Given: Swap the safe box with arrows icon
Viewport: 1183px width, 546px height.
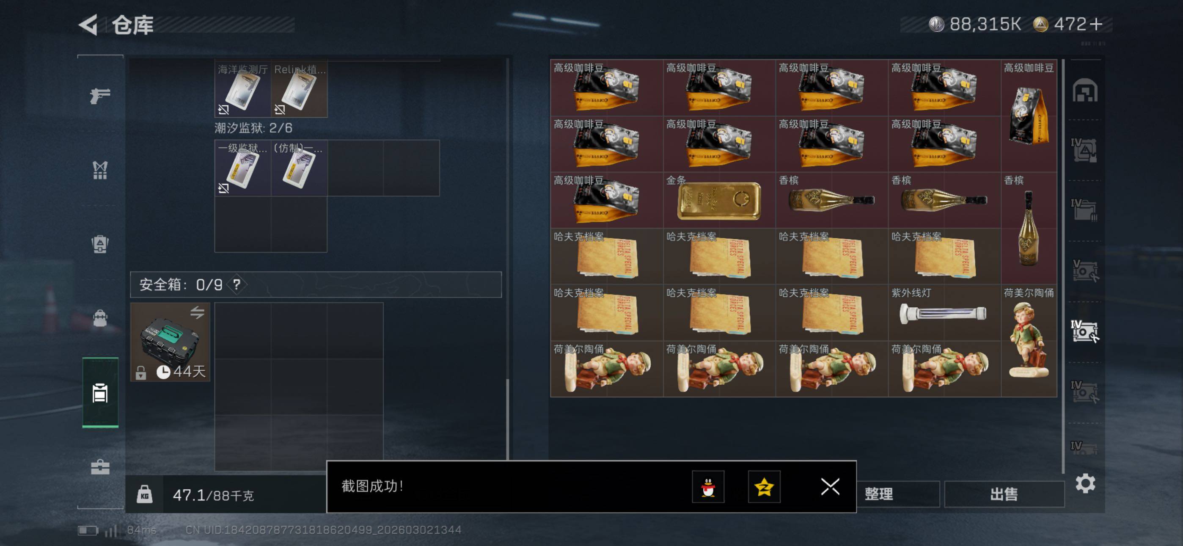Looking at the screenshot, I should click(x=198, y=312).
